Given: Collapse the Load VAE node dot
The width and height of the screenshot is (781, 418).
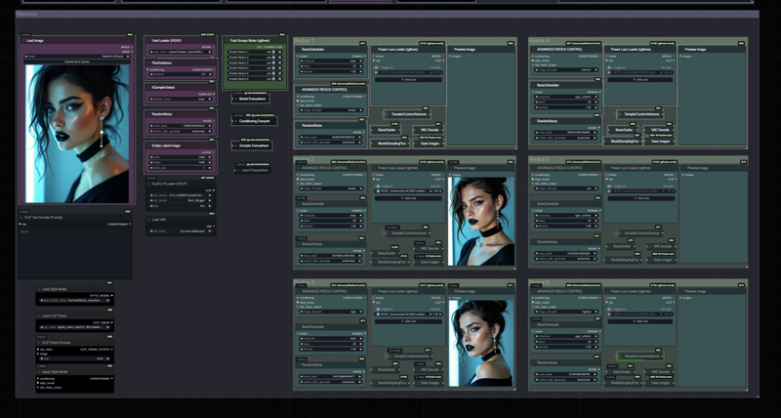Looking at the screenshot, I should click(148, 220).
